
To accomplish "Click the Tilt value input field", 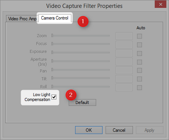I will pos(124,79).
